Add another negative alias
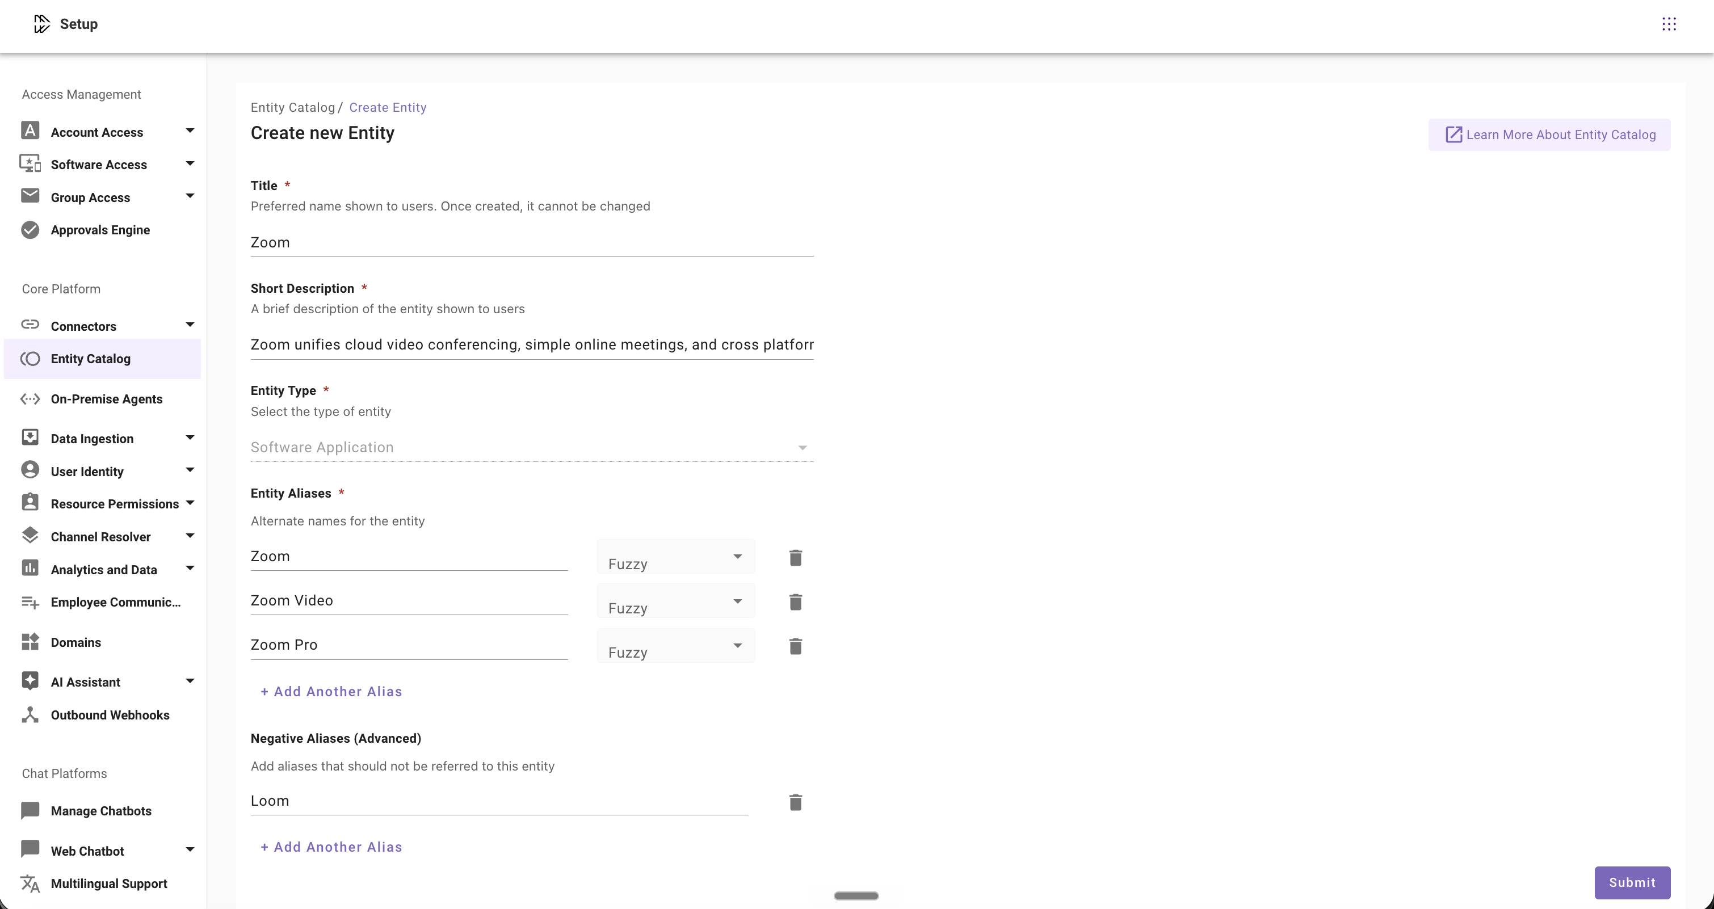The width and height of the screenshot is (1714, 909). pos(331,847)
